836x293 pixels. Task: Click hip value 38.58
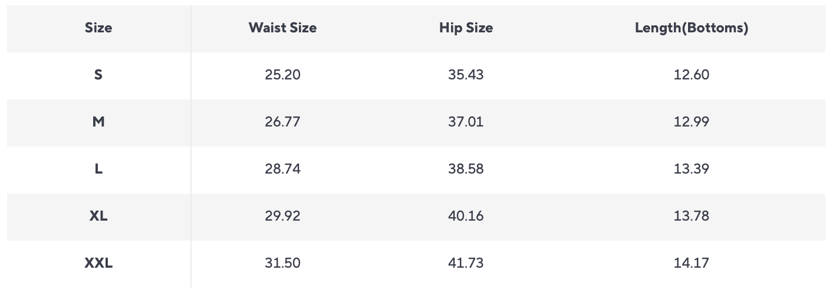466,169
